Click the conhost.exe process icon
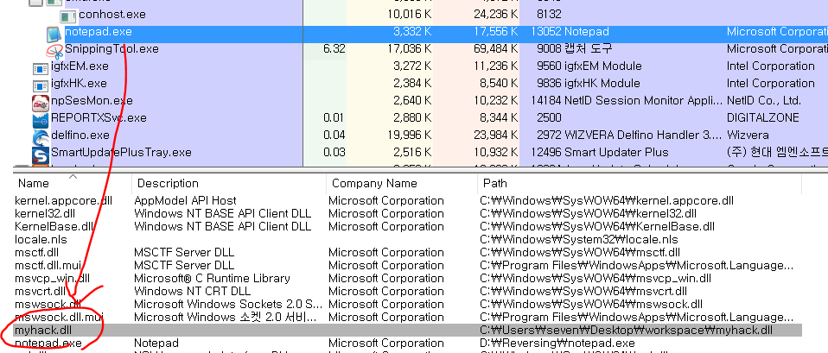This screenshot has width=828, height=353. [67, 16]
